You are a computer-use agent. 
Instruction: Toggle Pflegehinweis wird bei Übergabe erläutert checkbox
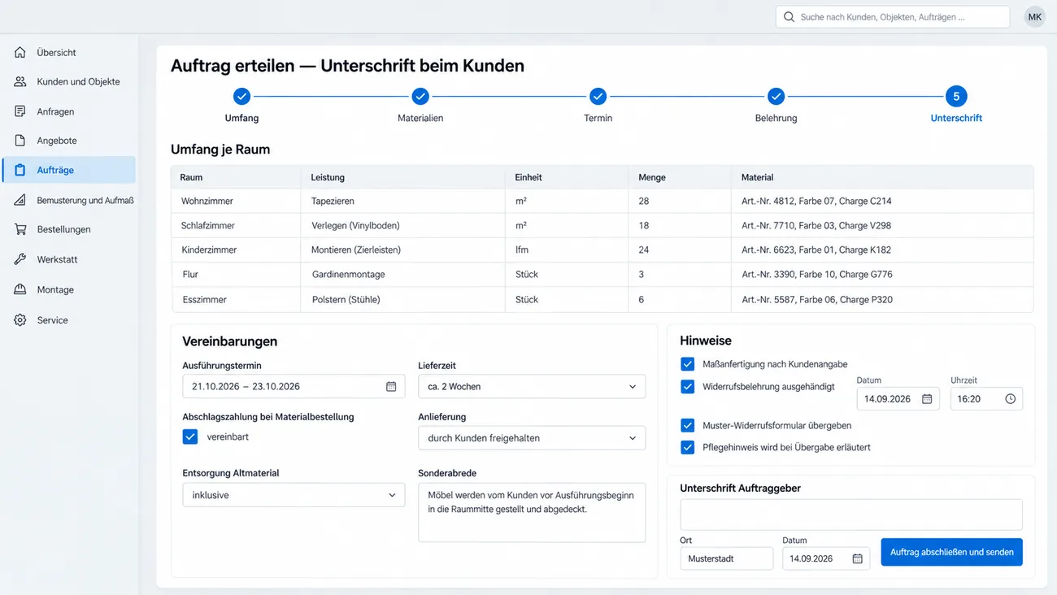tap(688, 447)
